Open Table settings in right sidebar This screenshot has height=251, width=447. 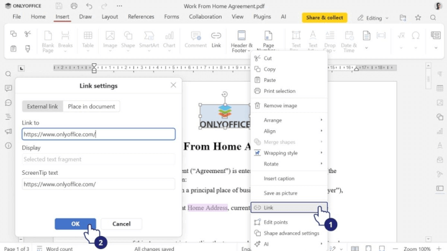[x=440, y=88]
